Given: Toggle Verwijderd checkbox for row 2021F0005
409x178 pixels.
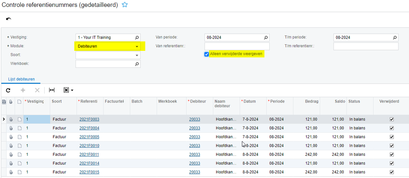Looking at the screenshot, I should pyautogui.click(x=391, y=137).
